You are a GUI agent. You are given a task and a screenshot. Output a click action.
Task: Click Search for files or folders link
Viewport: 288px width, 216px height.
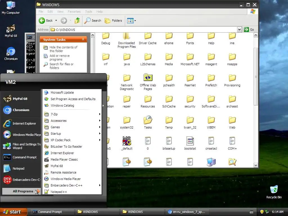[x=61, y=66]
